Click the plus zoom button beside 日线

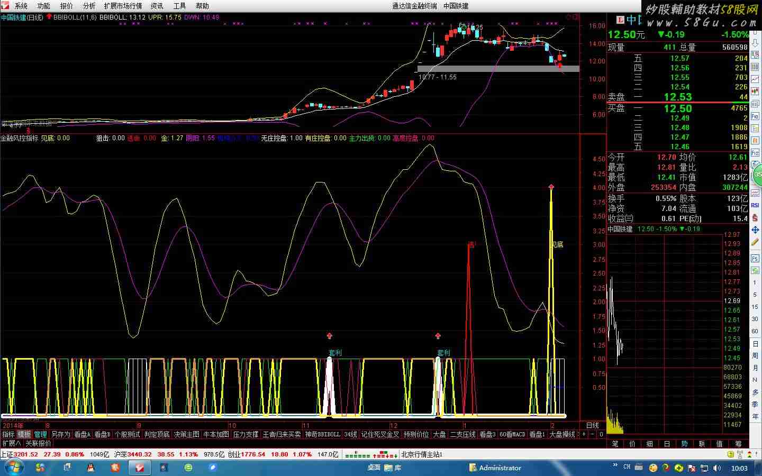pos(584,434)
